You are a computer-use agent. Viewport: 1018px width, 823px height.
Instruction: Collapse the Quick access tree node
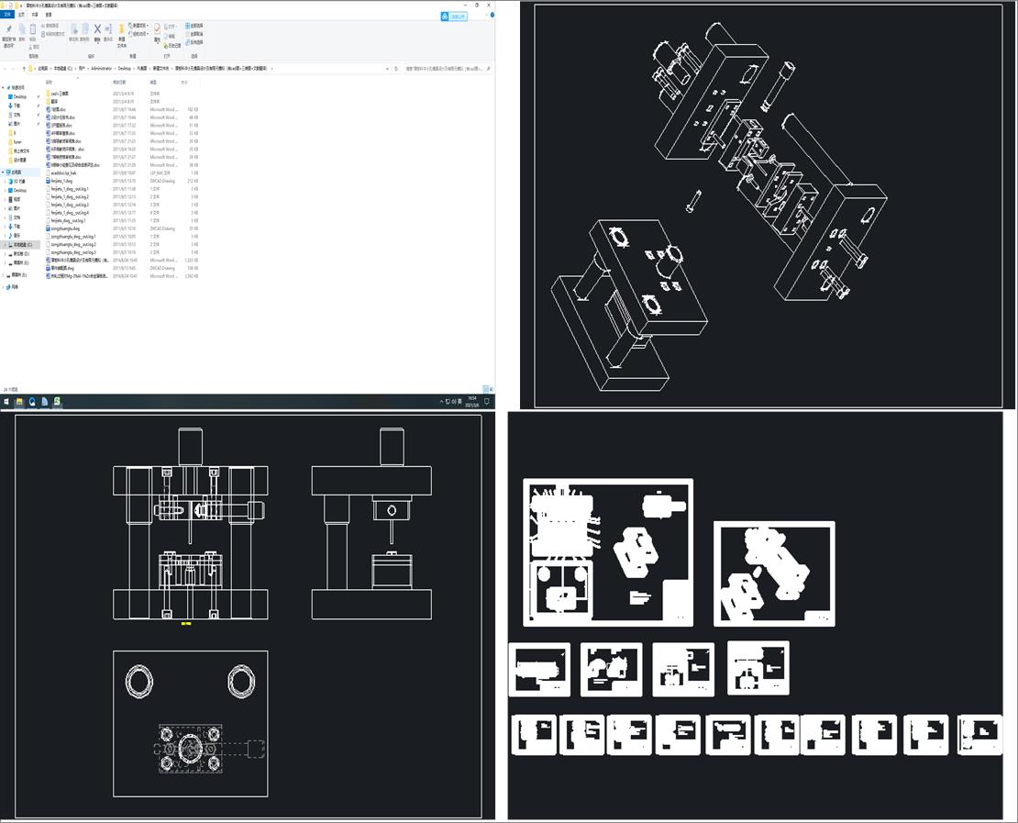pyautogui.click(x=3, y=88)
